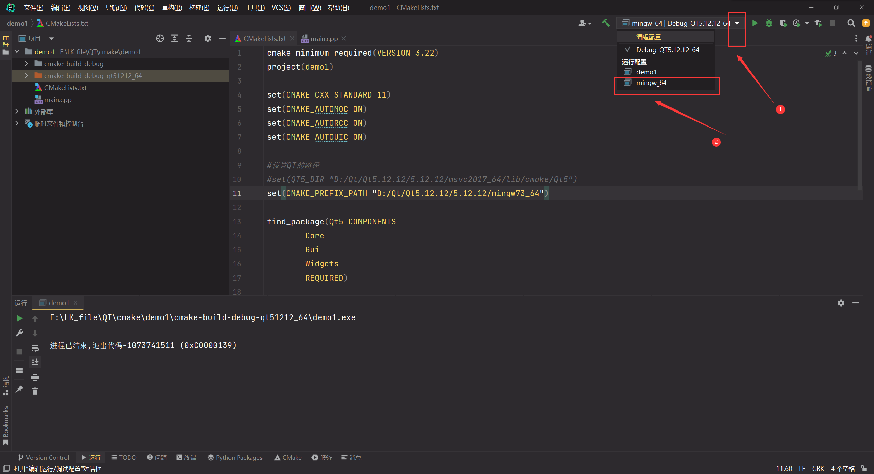This screenshot has width=874, height=474.
Task: Click the main.cpp editor tab
Action: pyautogui.click(x=323, y=38)
